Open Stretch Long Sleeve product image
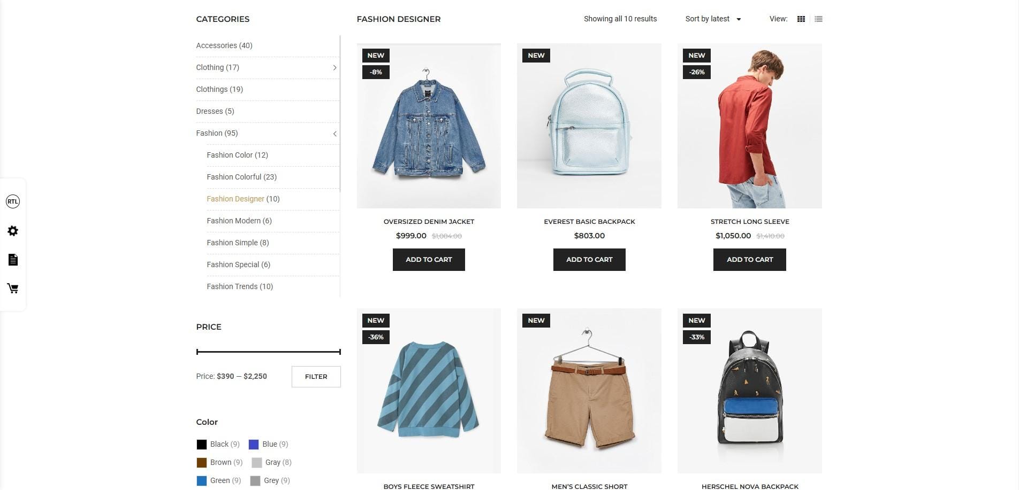Image resolution: width=1019 pixels, height=490 pixels. point(749,126)
